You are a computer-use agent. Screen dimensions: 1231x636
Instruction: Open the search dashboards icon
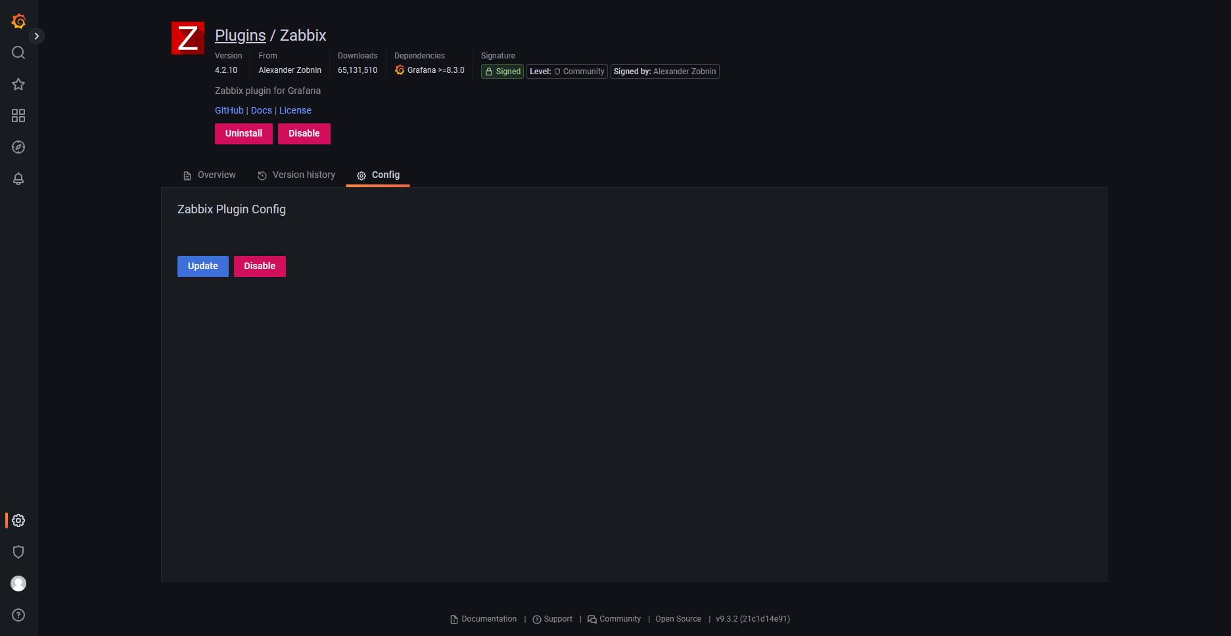[x=18, y=53]
